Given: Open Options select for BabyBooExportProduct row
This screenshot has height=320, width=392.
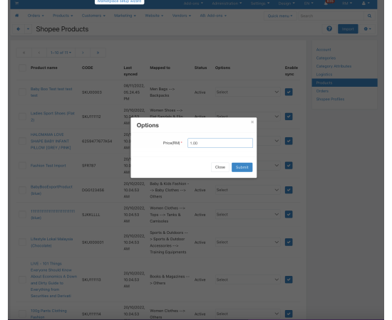Looking at the screenshot, I should click(247, 190).
